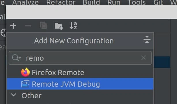
Task: Open the Refactor menu
Action: click(61, 2)
